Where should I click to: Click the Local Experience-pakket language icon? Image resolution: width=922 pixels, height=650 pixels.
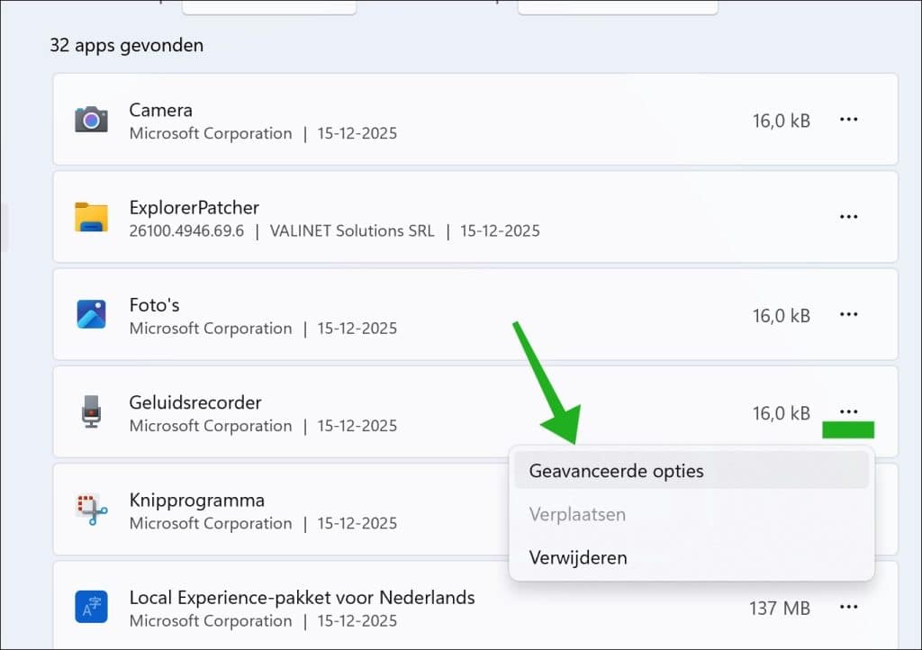pyautogui.click(x=90, y=608)
